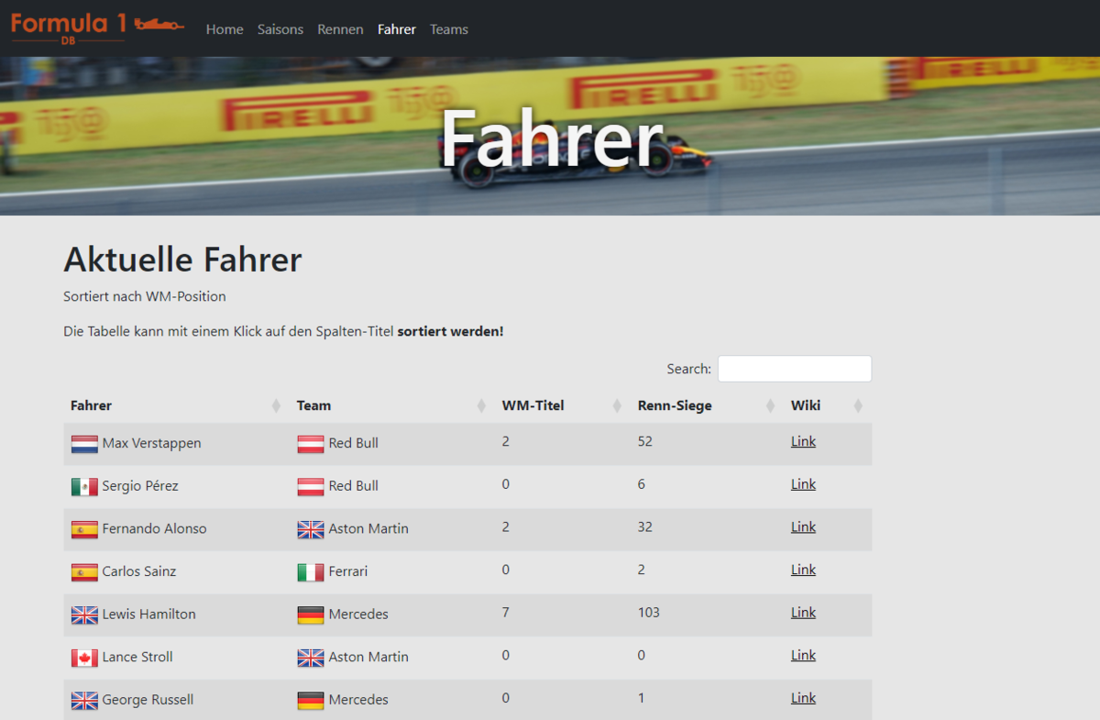Sort the table by Renn-Siege column
1100x720 pixels.
tap(675, 405)
